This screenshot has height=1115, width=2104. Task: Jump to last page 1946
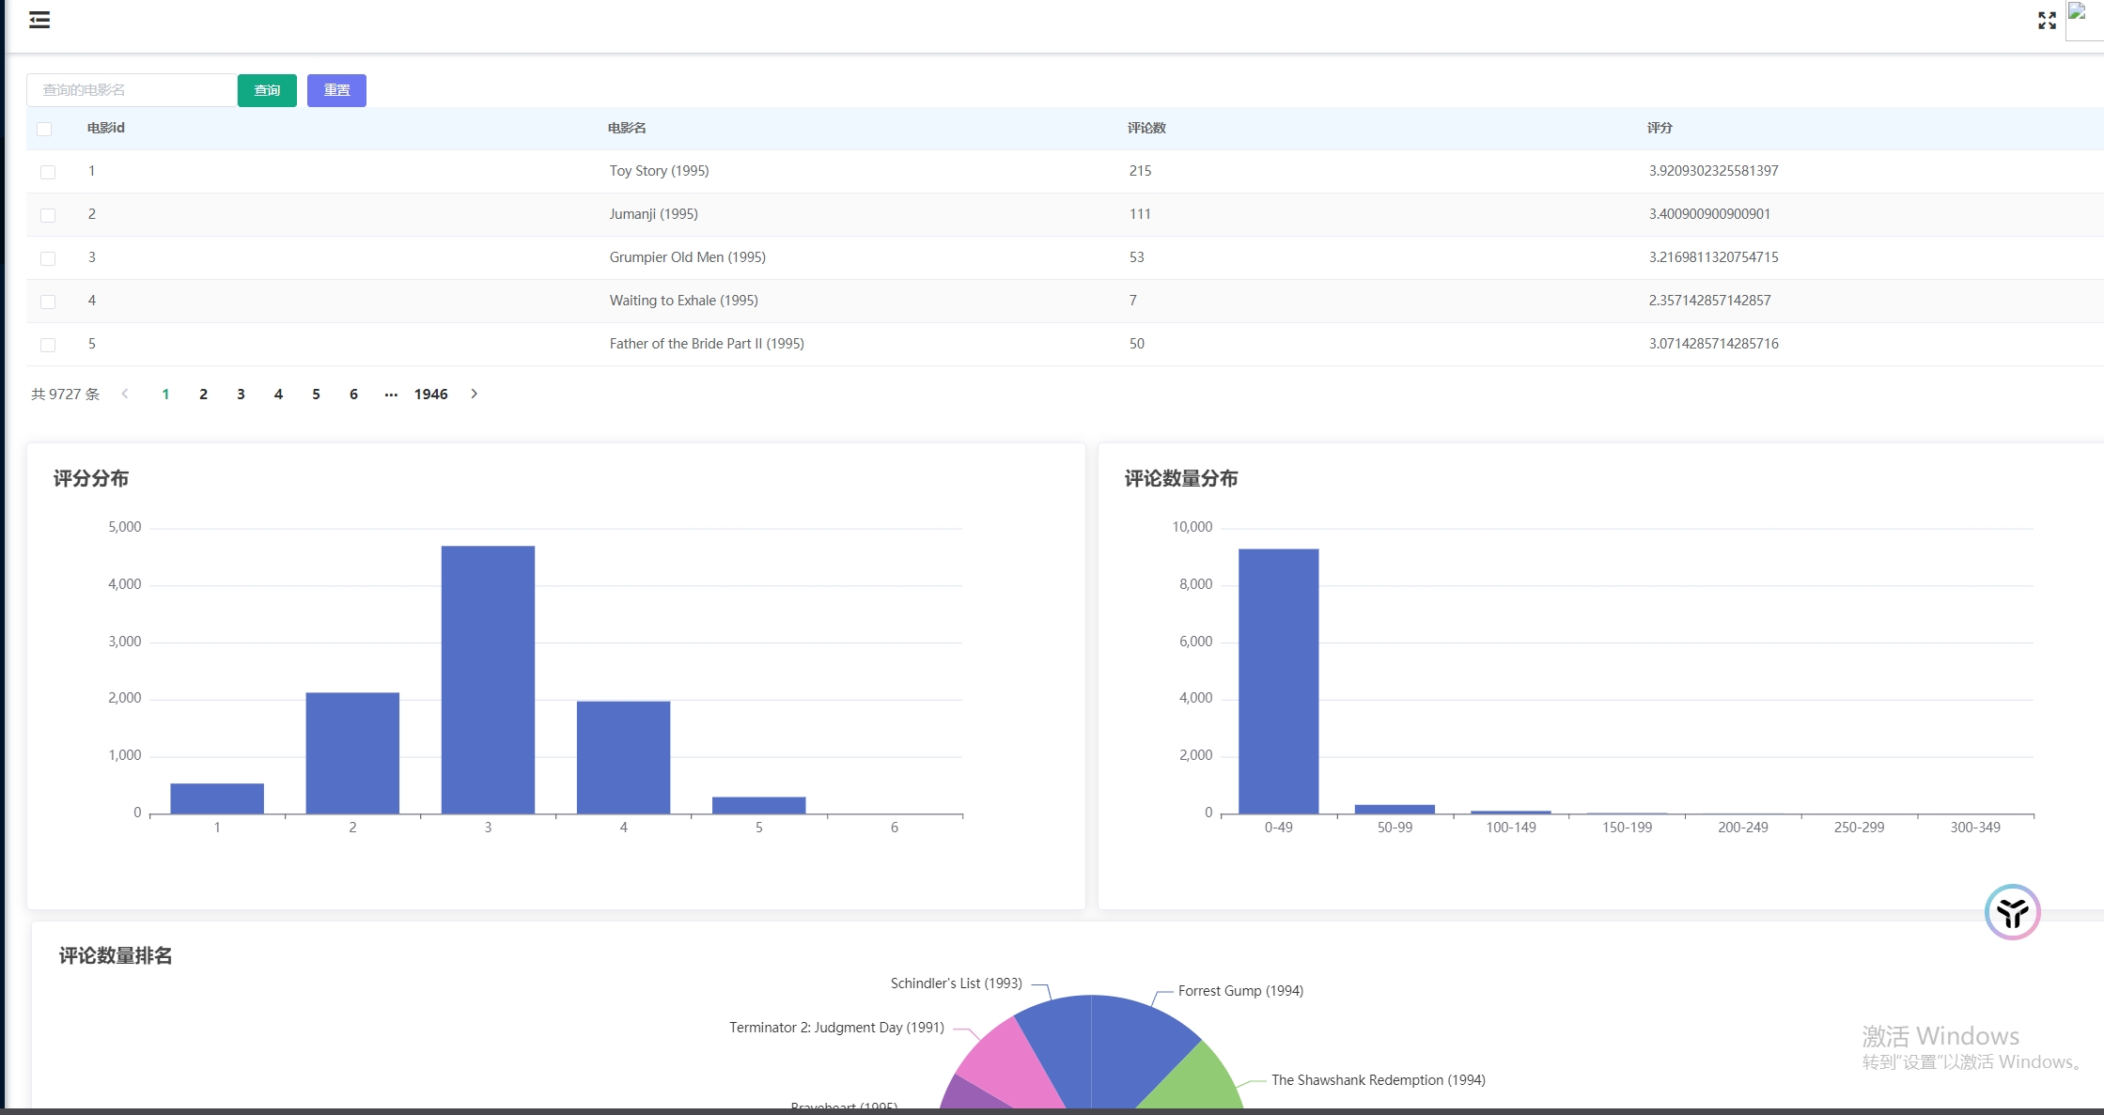pos(431,394)
